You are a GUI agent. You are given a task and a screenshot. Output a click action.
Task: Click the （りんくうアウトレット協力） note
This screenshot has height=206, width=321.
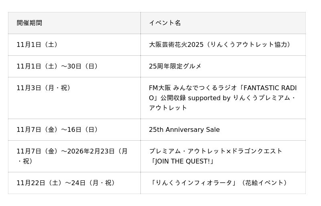tap(249, 44)
